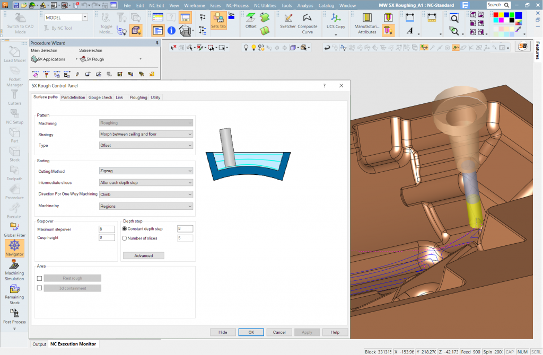Image resolution: width=543 pixels, height=355 pixels.
Task: Expand the Strategy dropdown in the Pattern section
Action: [189, 134]
